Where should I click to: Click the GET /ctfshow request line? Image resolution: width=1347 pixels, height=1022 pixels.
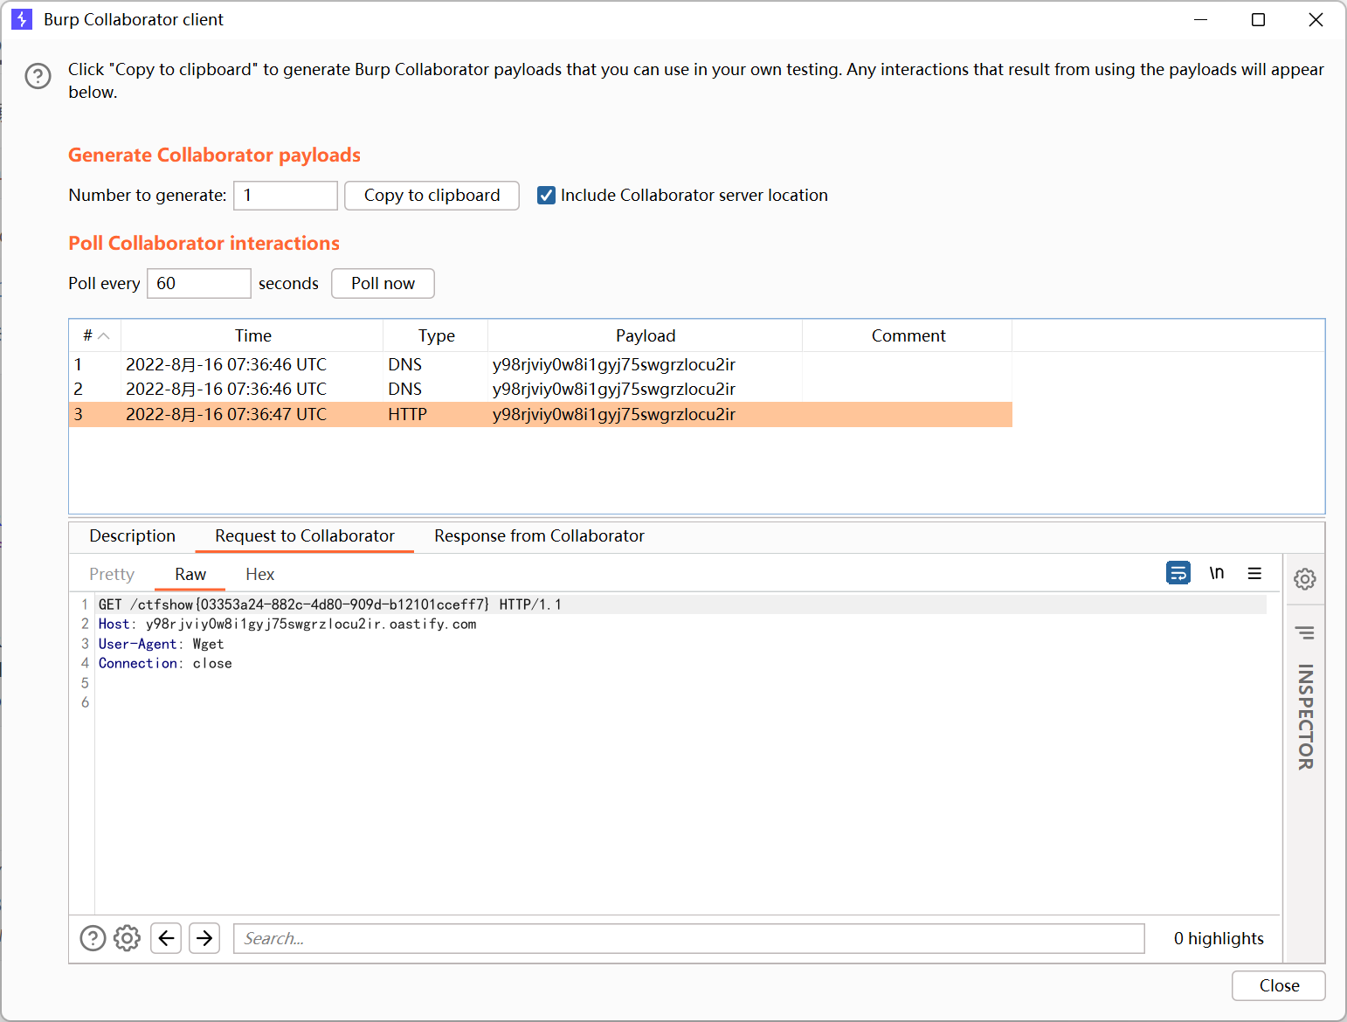pyautogui.click(x=681, y=604)
